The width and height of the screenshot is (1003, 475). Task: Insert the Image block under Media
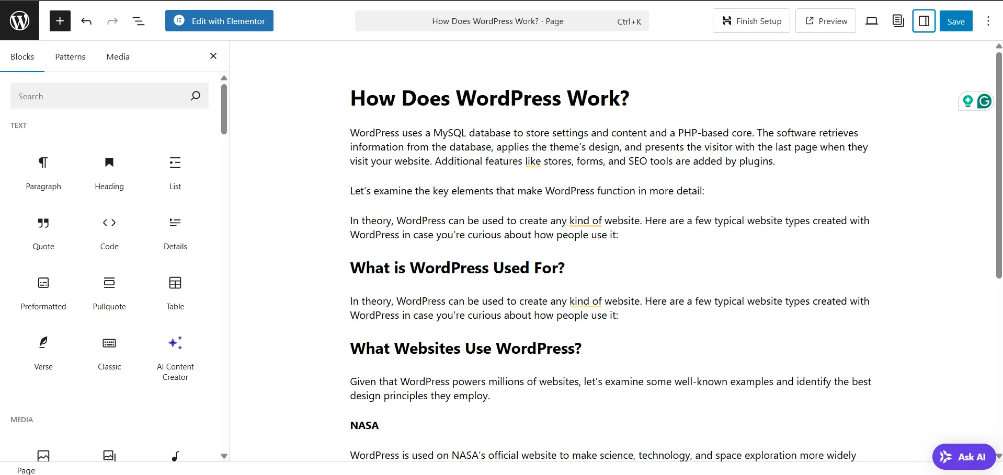pyautogui.click(x=43, y=456)
